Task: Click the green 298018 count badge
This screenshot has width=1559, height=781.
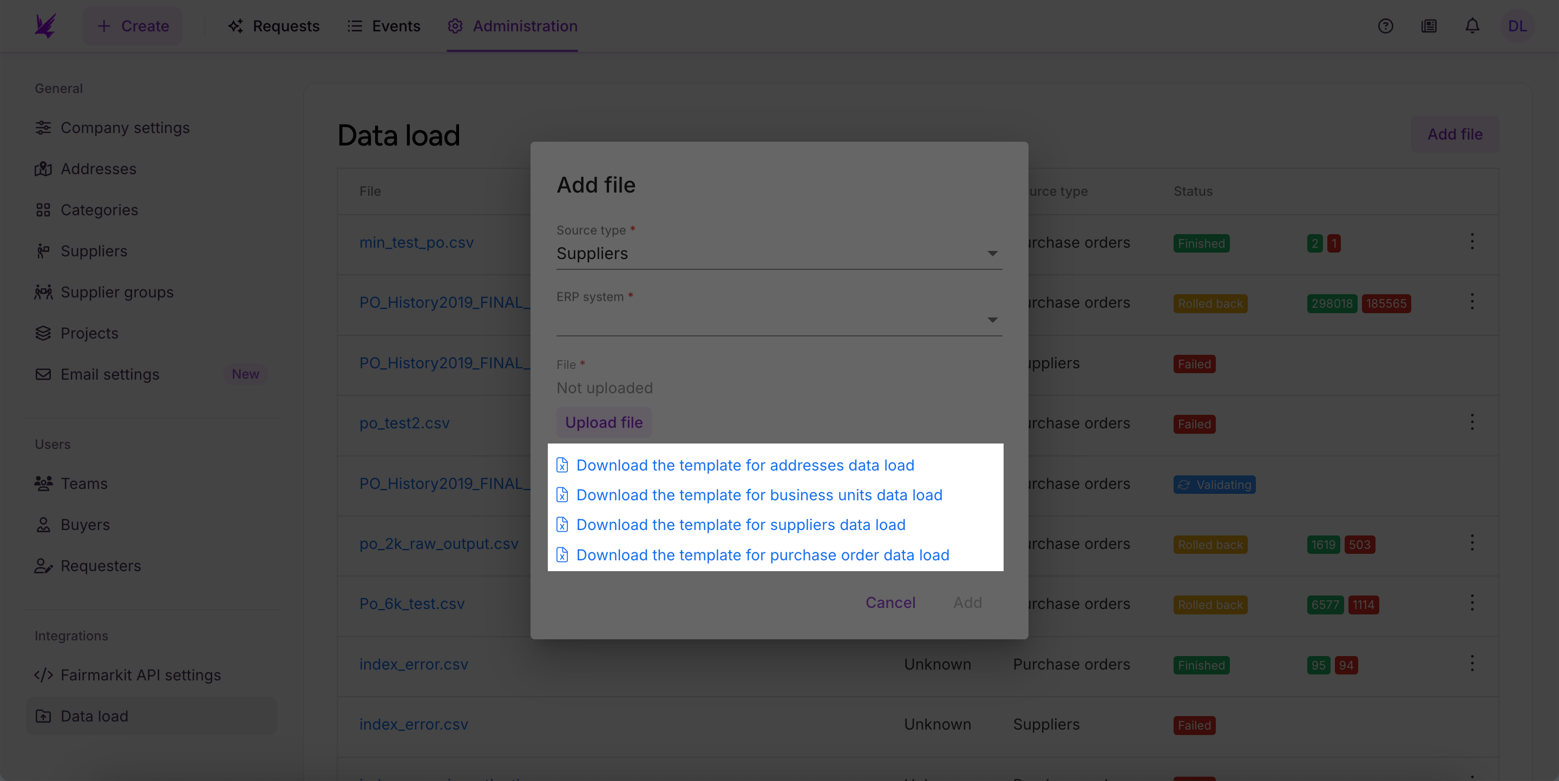Action: point(1332,303)
